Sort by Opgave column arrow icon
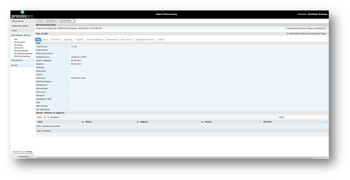This screenshot has width=350, height=180. [202, 122]
